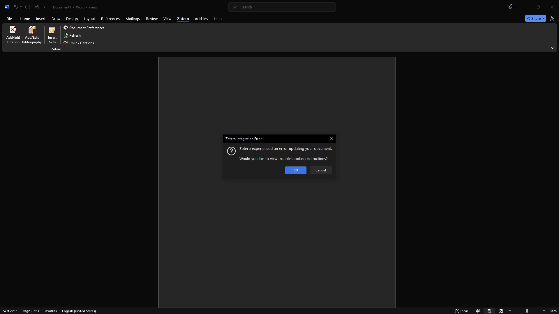Click the 100% zoom level
Viewport: 559px width, 314px height.
553,311
